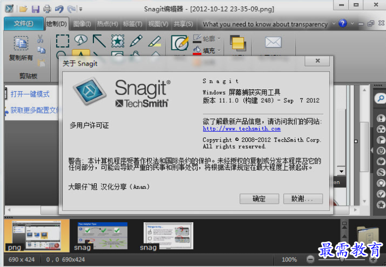Click the dollar sign icon in right sidebar
This screenshot has width=386, height=267.
click(x=381, y=172)
